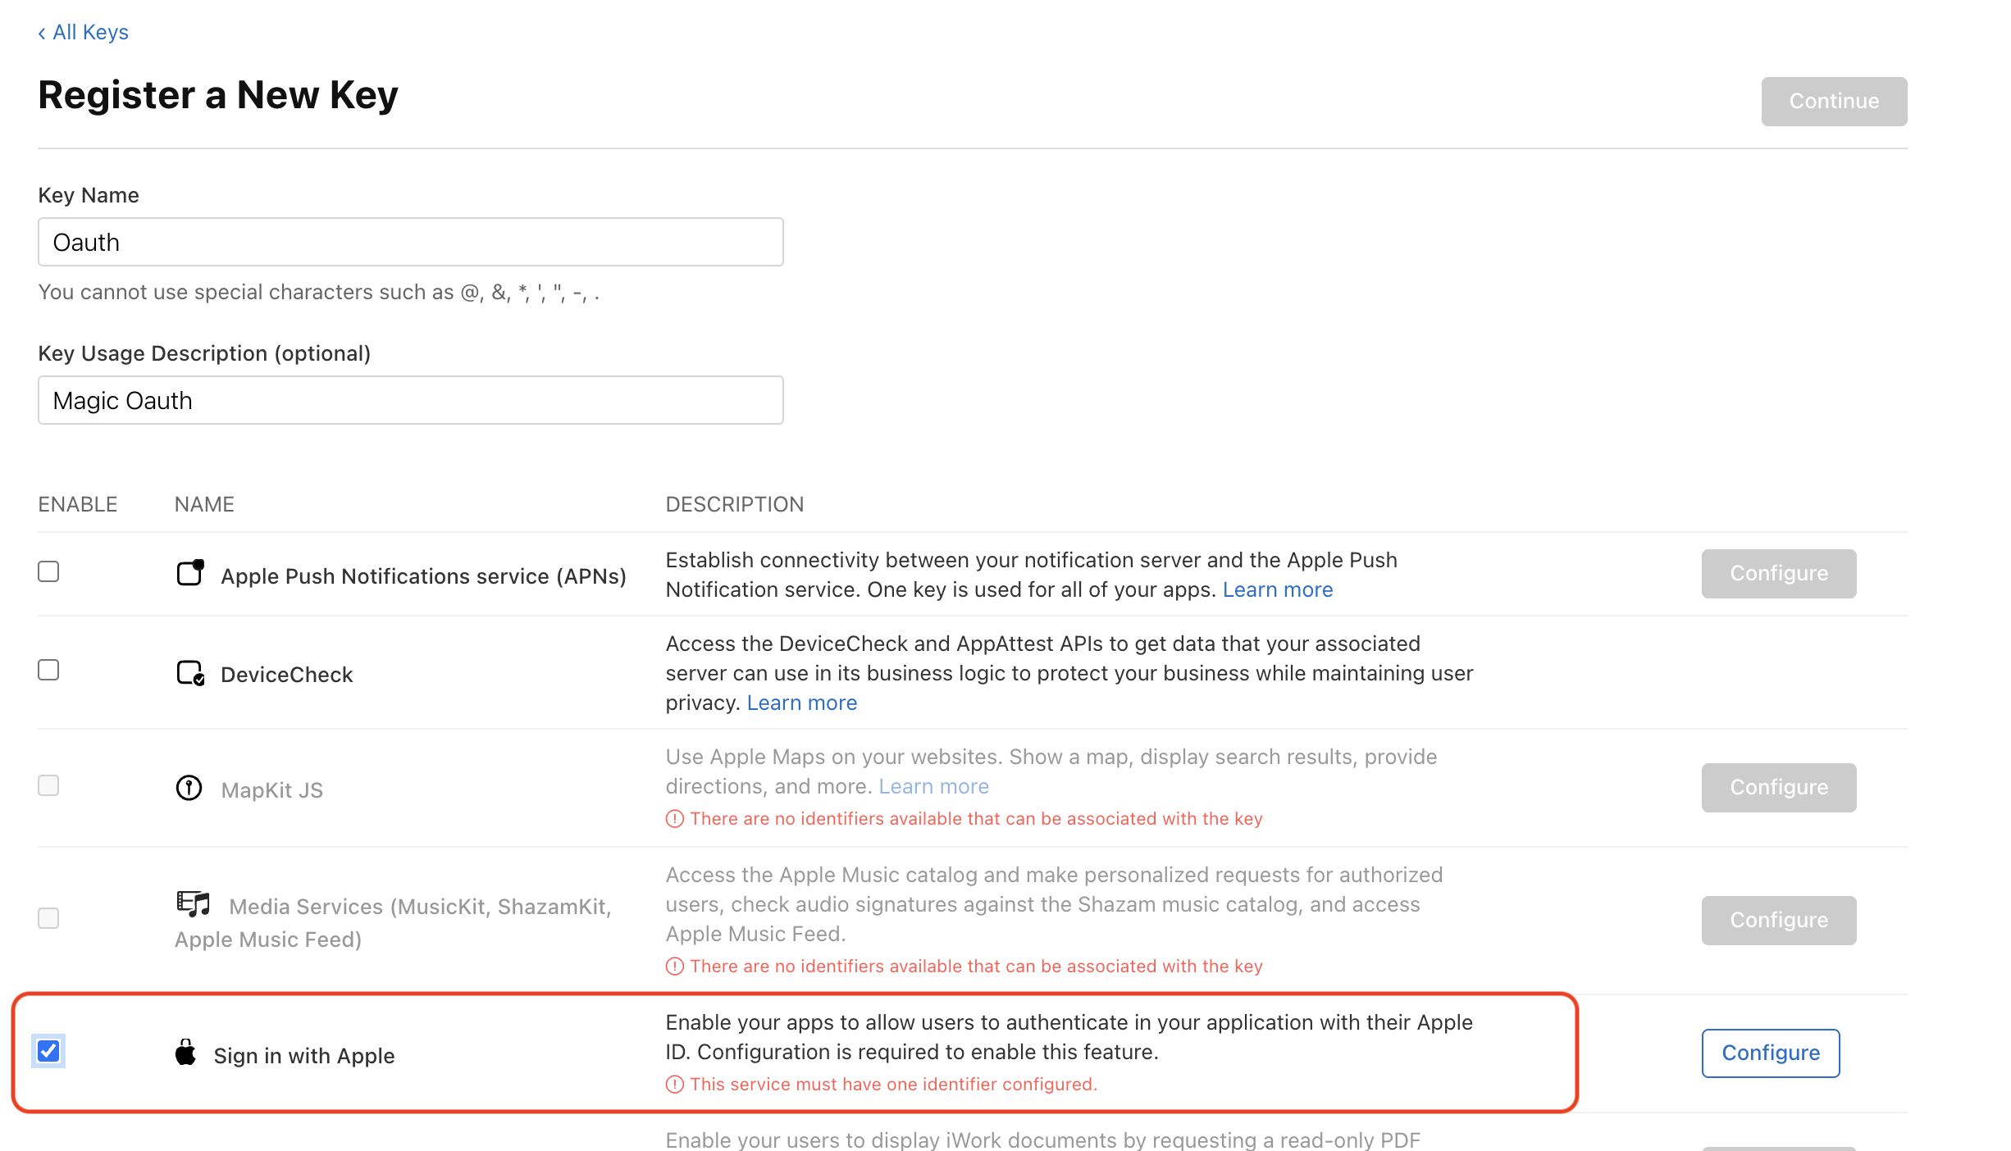Screen dimensions: 2011x1151
Task: Click the Apple logo next to Sign in with Apple
Action: 185,1053
